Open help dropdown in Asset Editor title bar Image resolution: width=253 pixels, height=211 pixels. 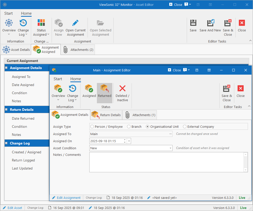click(188, 4)
